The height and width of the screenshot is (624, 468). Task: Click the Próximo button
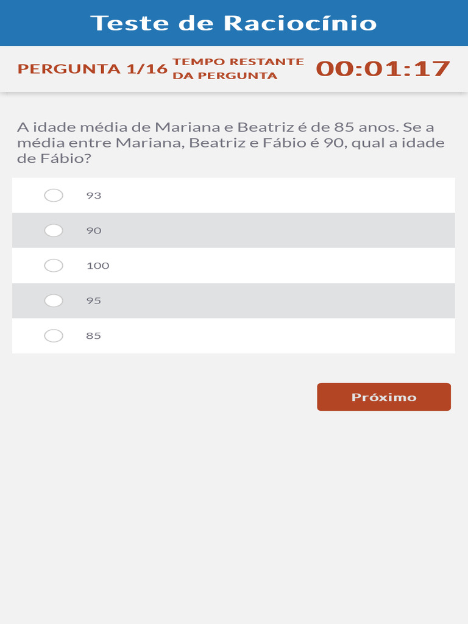(383, 397)
